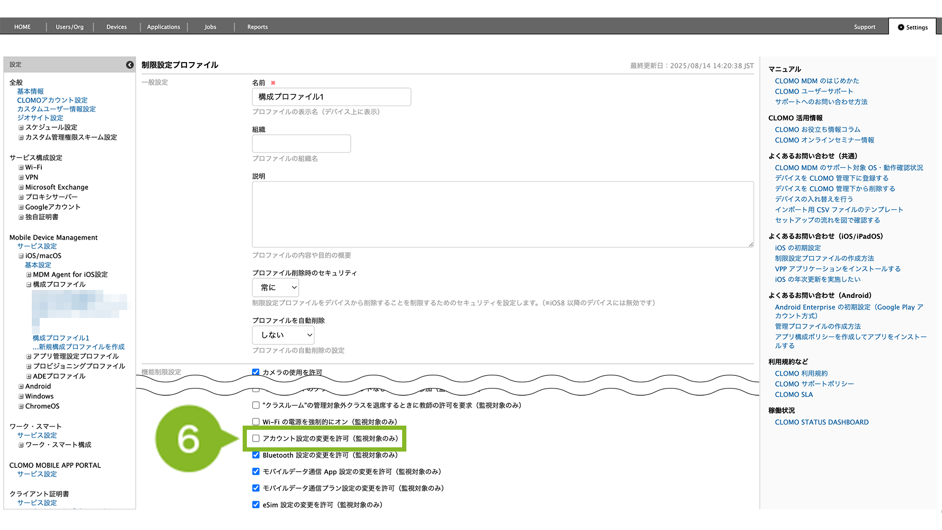Open the しない auto-delete dropdown
This screenshot has height=530, width=942.
coord(283,335)
